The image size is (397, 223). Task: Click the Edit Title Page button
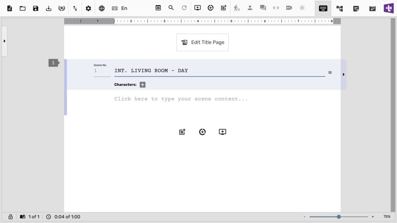tap(202, 42)
